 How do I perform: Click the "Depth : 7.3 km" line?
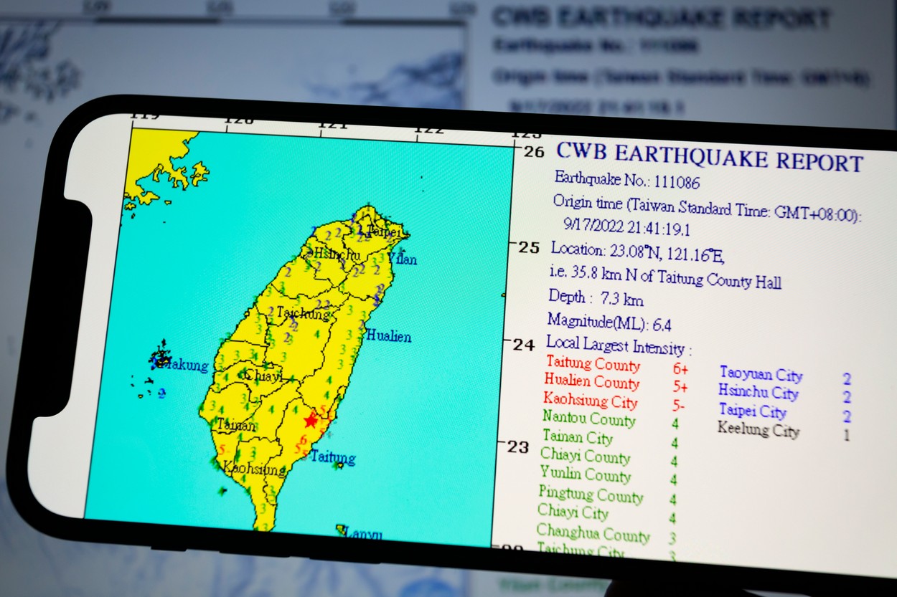pos(596,298)
